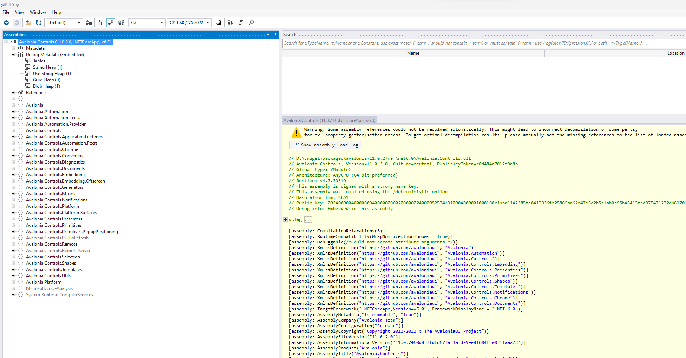Toggle dark theme with the moon icon

click(x=219, y=23)
